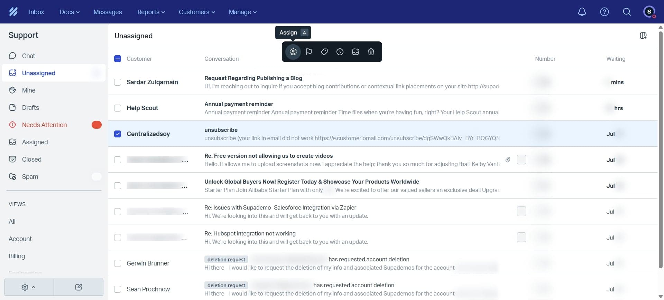664x300 pixels.
Task: Go to the Closed folder
Action: tap(31, 159)
